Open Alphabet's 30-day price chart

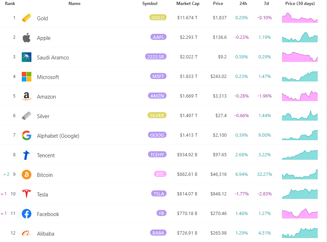300,135
